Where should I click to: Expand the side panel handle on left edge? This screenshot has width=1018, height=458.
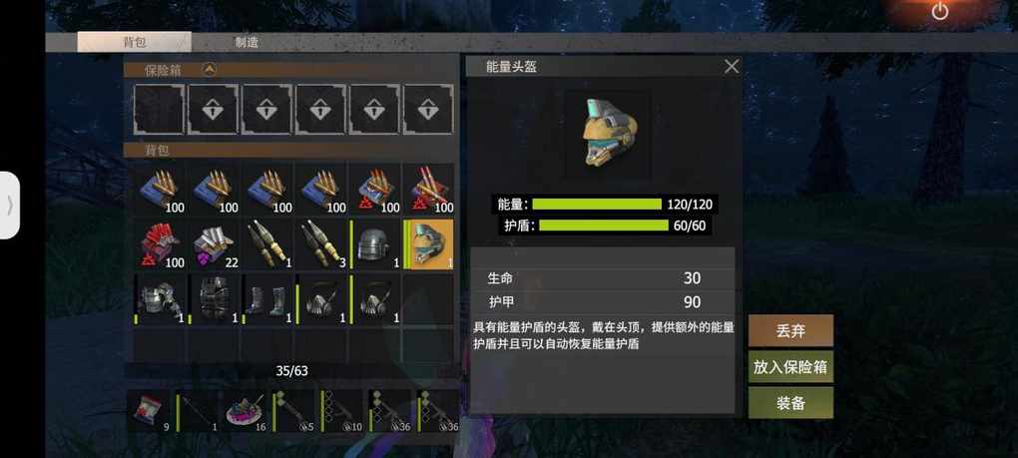(10, 206)
